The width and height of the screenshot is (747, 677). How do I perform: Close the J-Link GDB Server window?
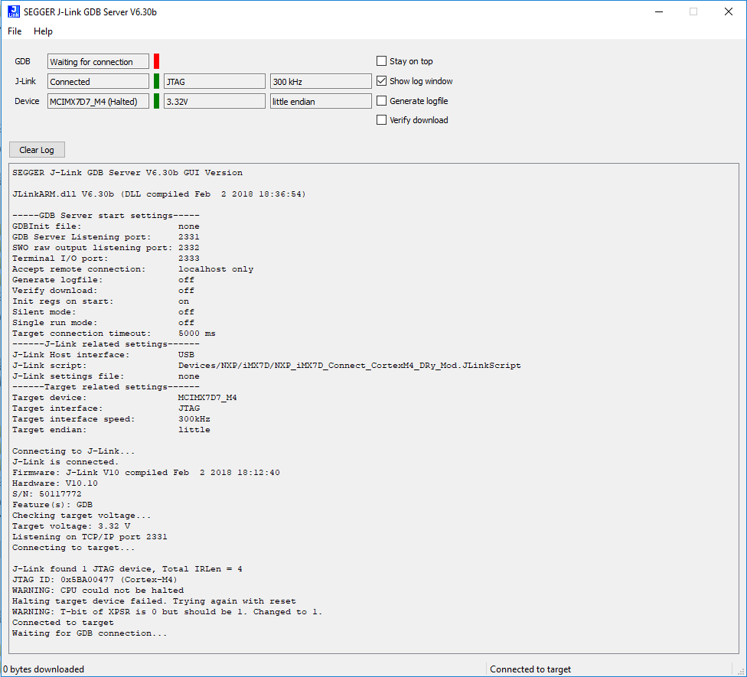729,12
